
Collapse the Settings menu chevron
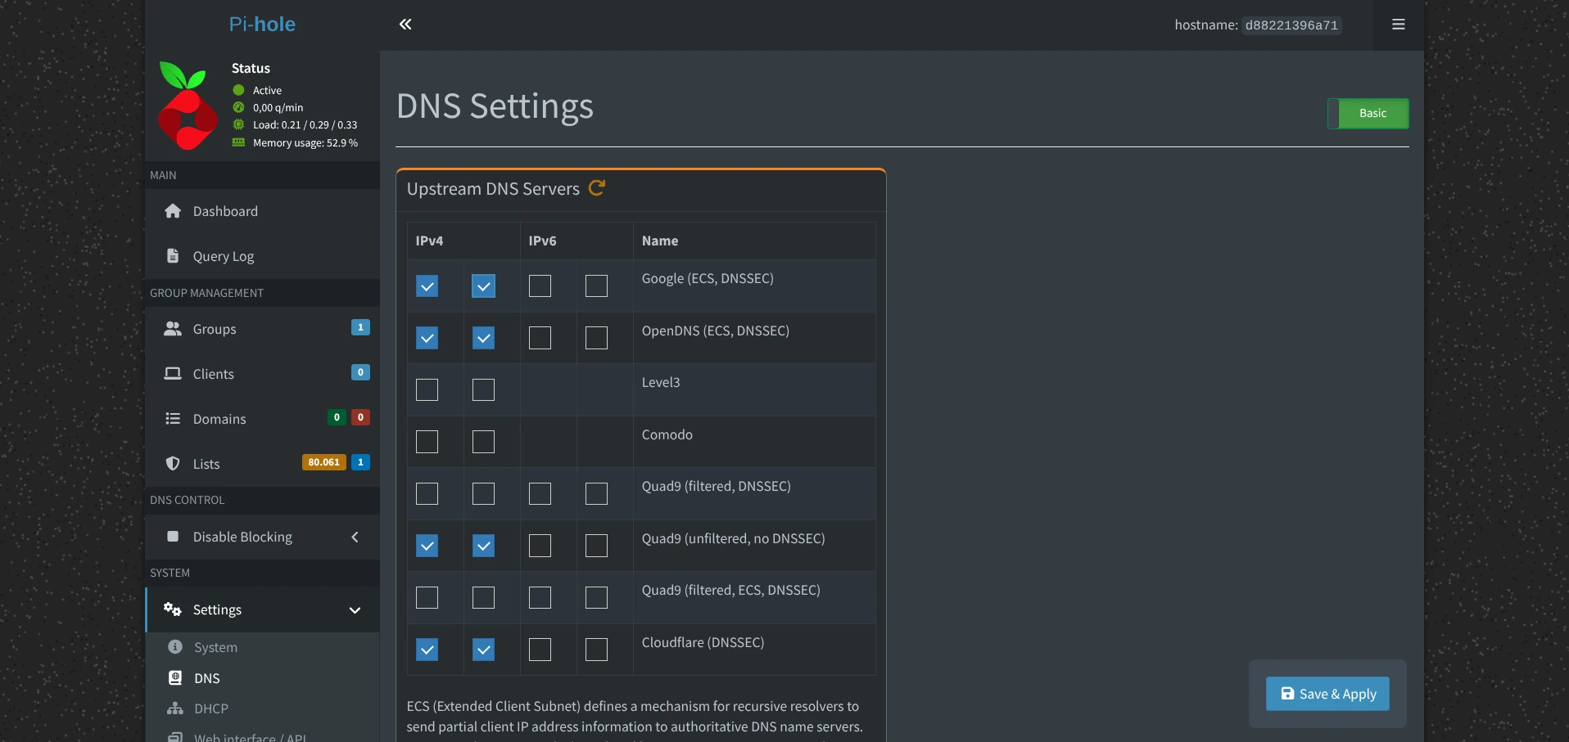tap(355, 610)
